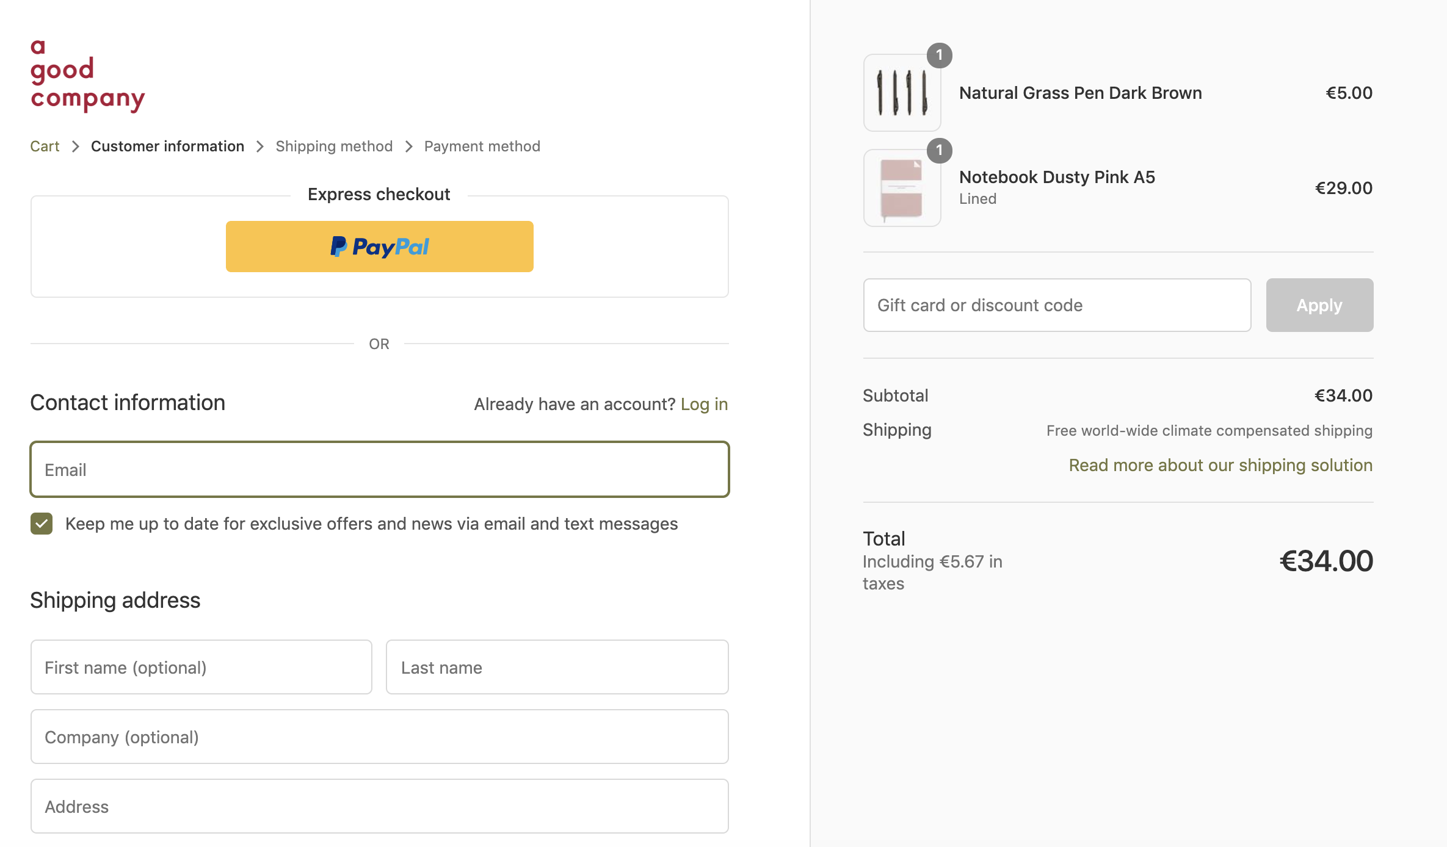Select Shipping method breadcrumb step

pos(334,146)
